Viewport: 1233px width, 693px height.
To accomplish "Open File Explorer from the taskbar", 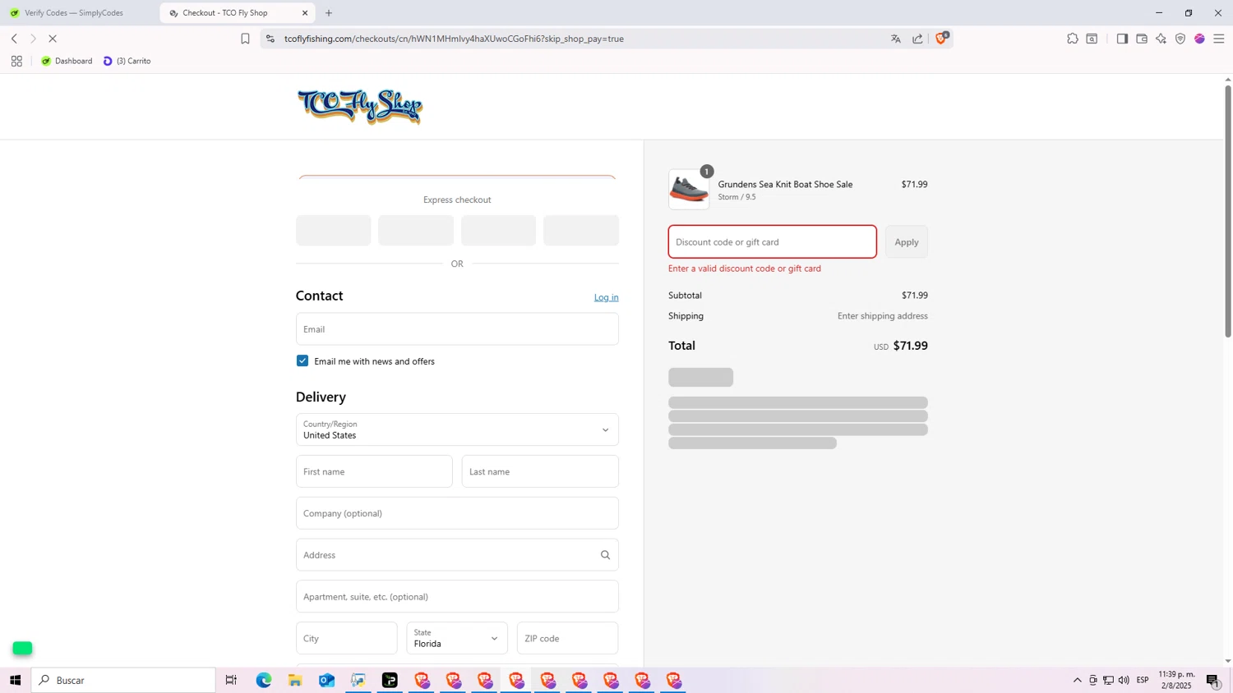I will click(x=295, y=680).
